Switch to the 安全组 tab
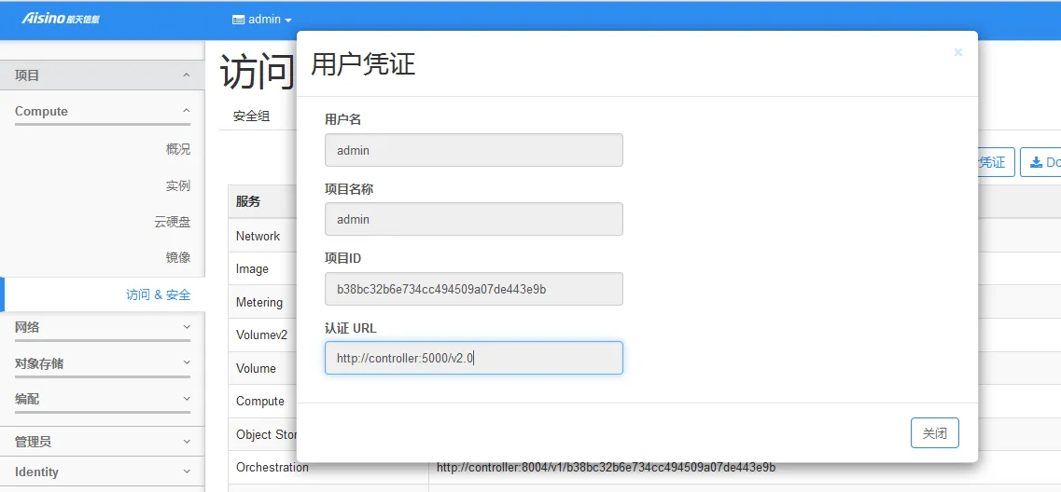The image size is (1061, 492). (x=252, y=116)
